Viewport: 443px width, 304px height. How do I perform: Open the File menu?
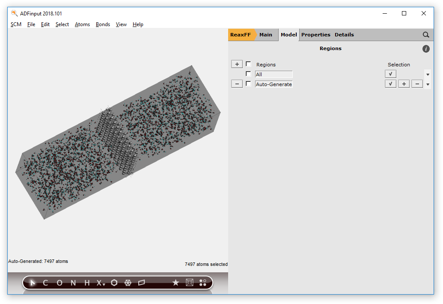coord(31,24)
